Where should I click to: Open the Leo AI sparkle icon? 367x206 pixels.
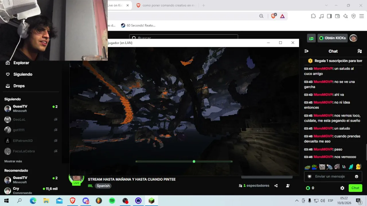345,16
